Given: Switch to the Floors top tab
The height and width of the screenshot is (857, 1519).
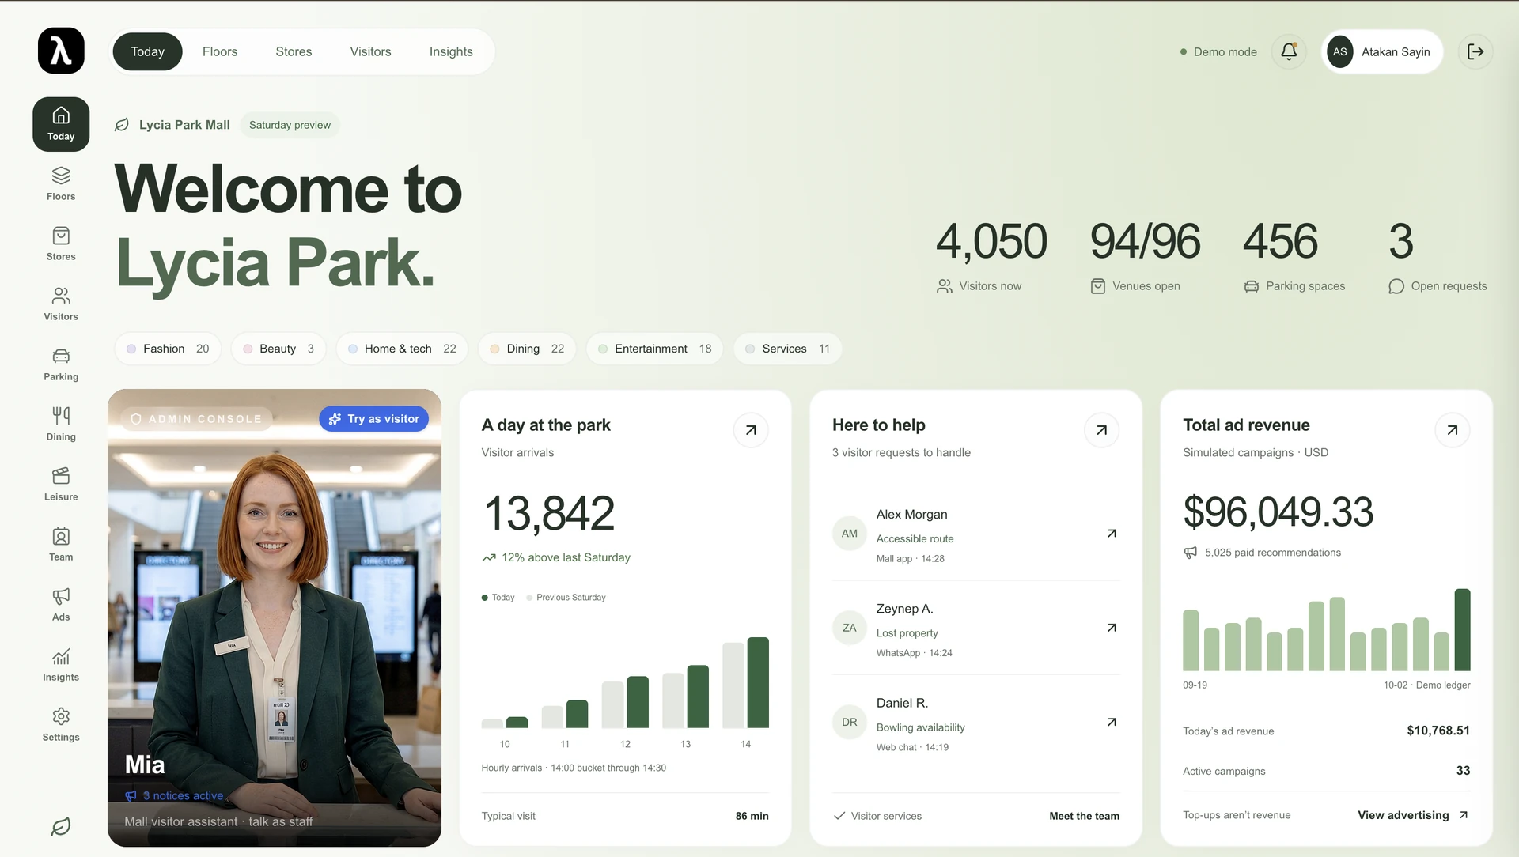Looking at the screenshot, I should (220, 51).
